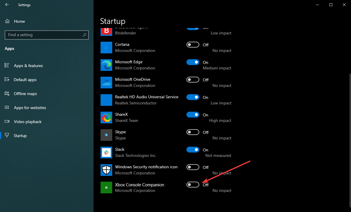Image resolution: width=351 pixels, height=212 pixels.
Task: Open Video playback page
Action: tap(47, 122)
